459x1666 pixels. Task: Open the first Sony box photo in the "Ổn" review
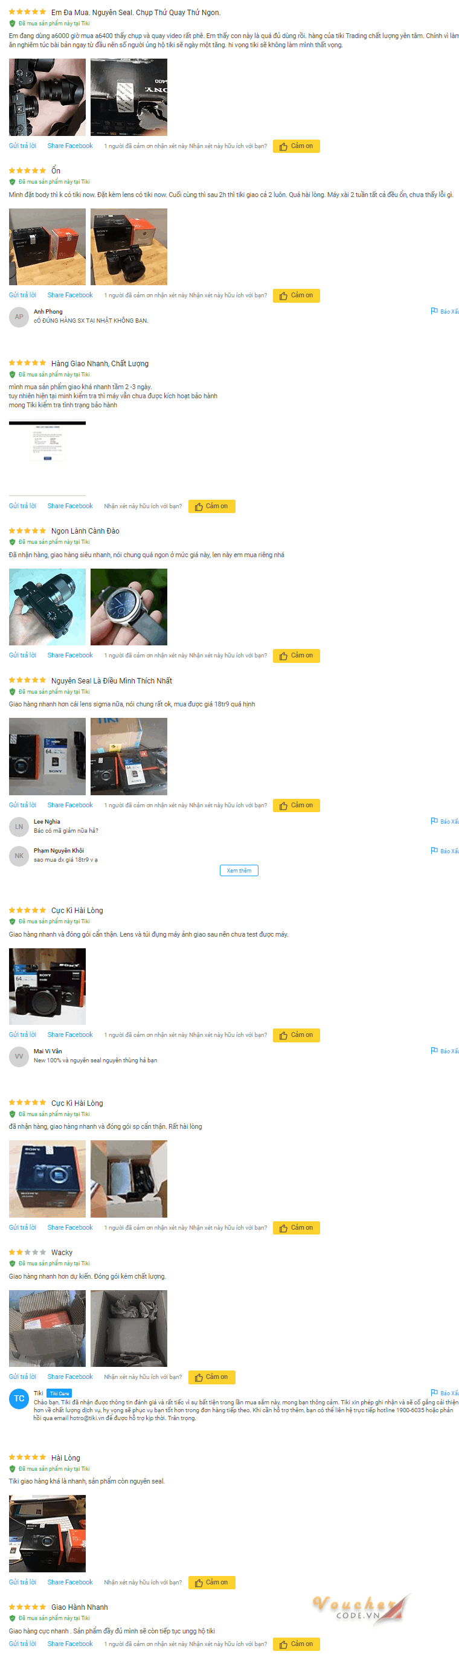coord(47,247)
